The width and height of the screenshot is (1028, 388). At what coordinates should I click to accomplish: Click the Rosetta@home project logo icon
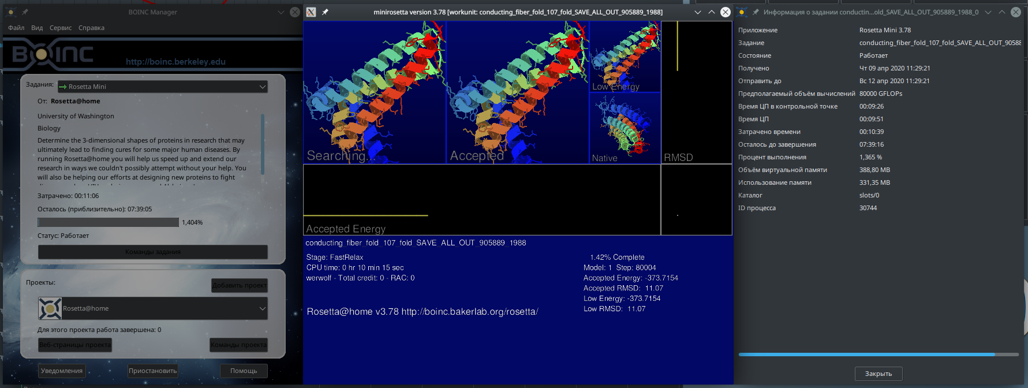[x=50, y=308]
